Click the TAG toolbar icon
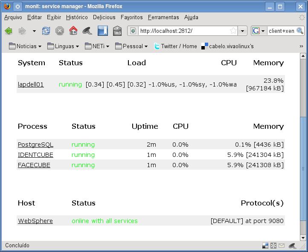This screenshot has height=252, width=308. pos(117,31)
